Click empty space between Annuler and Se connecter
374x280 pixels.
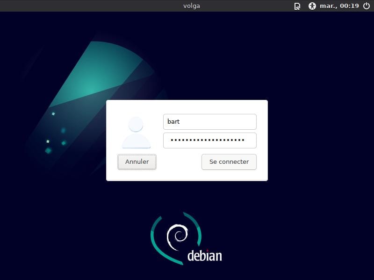point(179,162)
